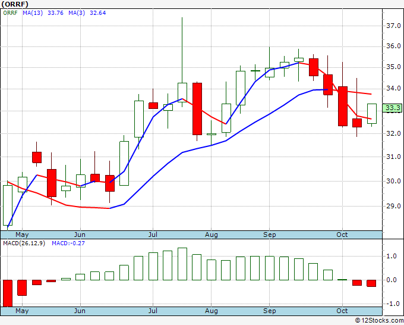Click the 0.0 MACD axis label
This screenshot has width=404, height=325.
pyautogui.click(x=392, y=280)
